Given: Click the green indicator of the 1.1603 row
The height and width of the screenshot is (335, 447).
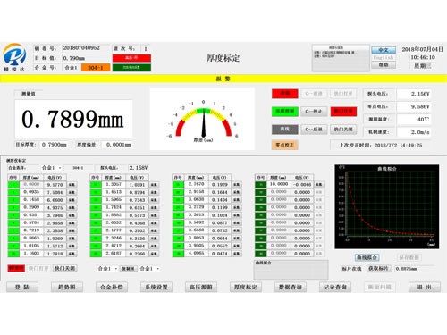Looking at the screenshot, I should click(x=13, y=254).
